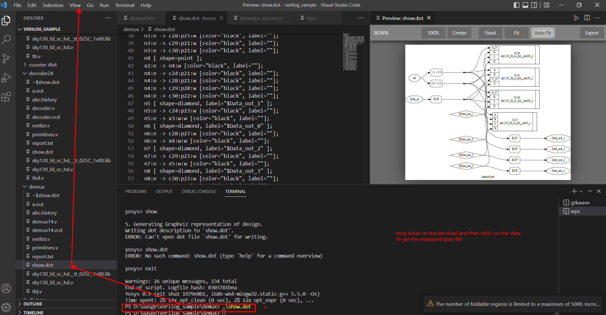606x315 pixels.
Task: Open the Terminal menu
Action: click(125, 5)
